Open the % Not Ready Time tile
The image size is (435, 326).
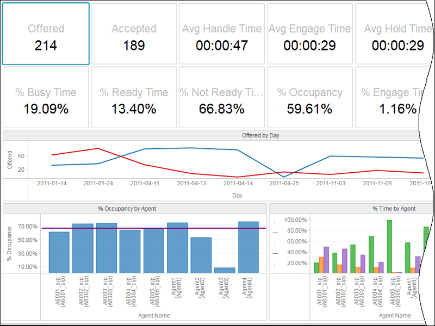221,98
